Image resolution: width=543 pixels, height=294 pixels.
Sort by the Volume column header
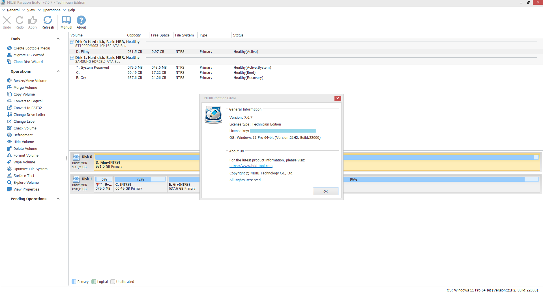[97, 35]
